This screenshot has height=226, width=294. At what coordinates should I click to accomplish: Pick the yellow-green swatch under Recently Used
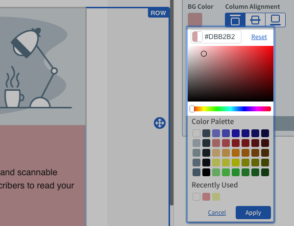click(216, 197)
